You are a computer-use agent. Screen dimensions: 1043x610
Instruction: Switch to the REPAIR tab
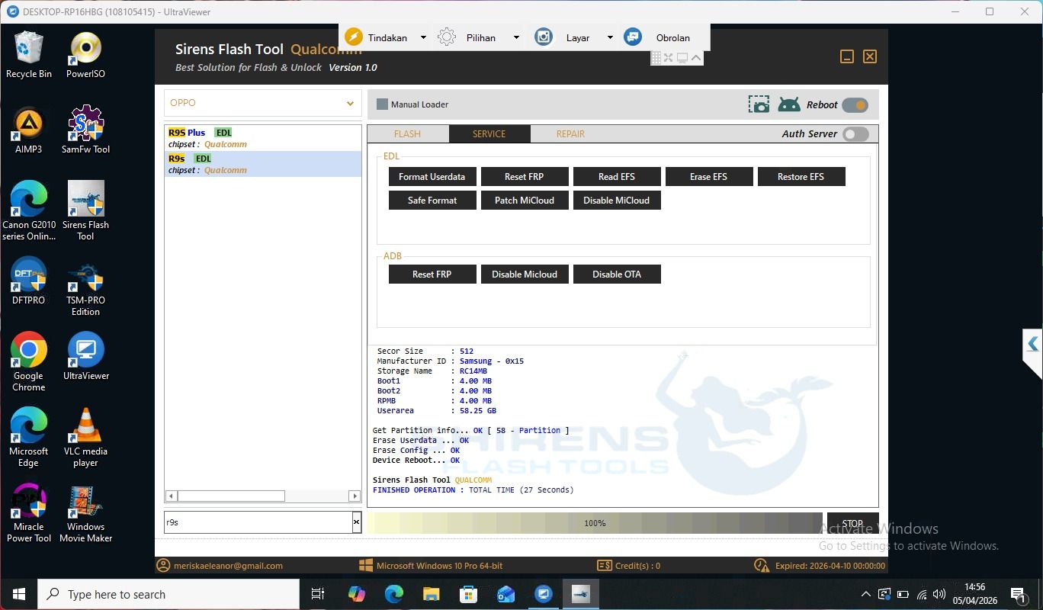tap(570, 134)
